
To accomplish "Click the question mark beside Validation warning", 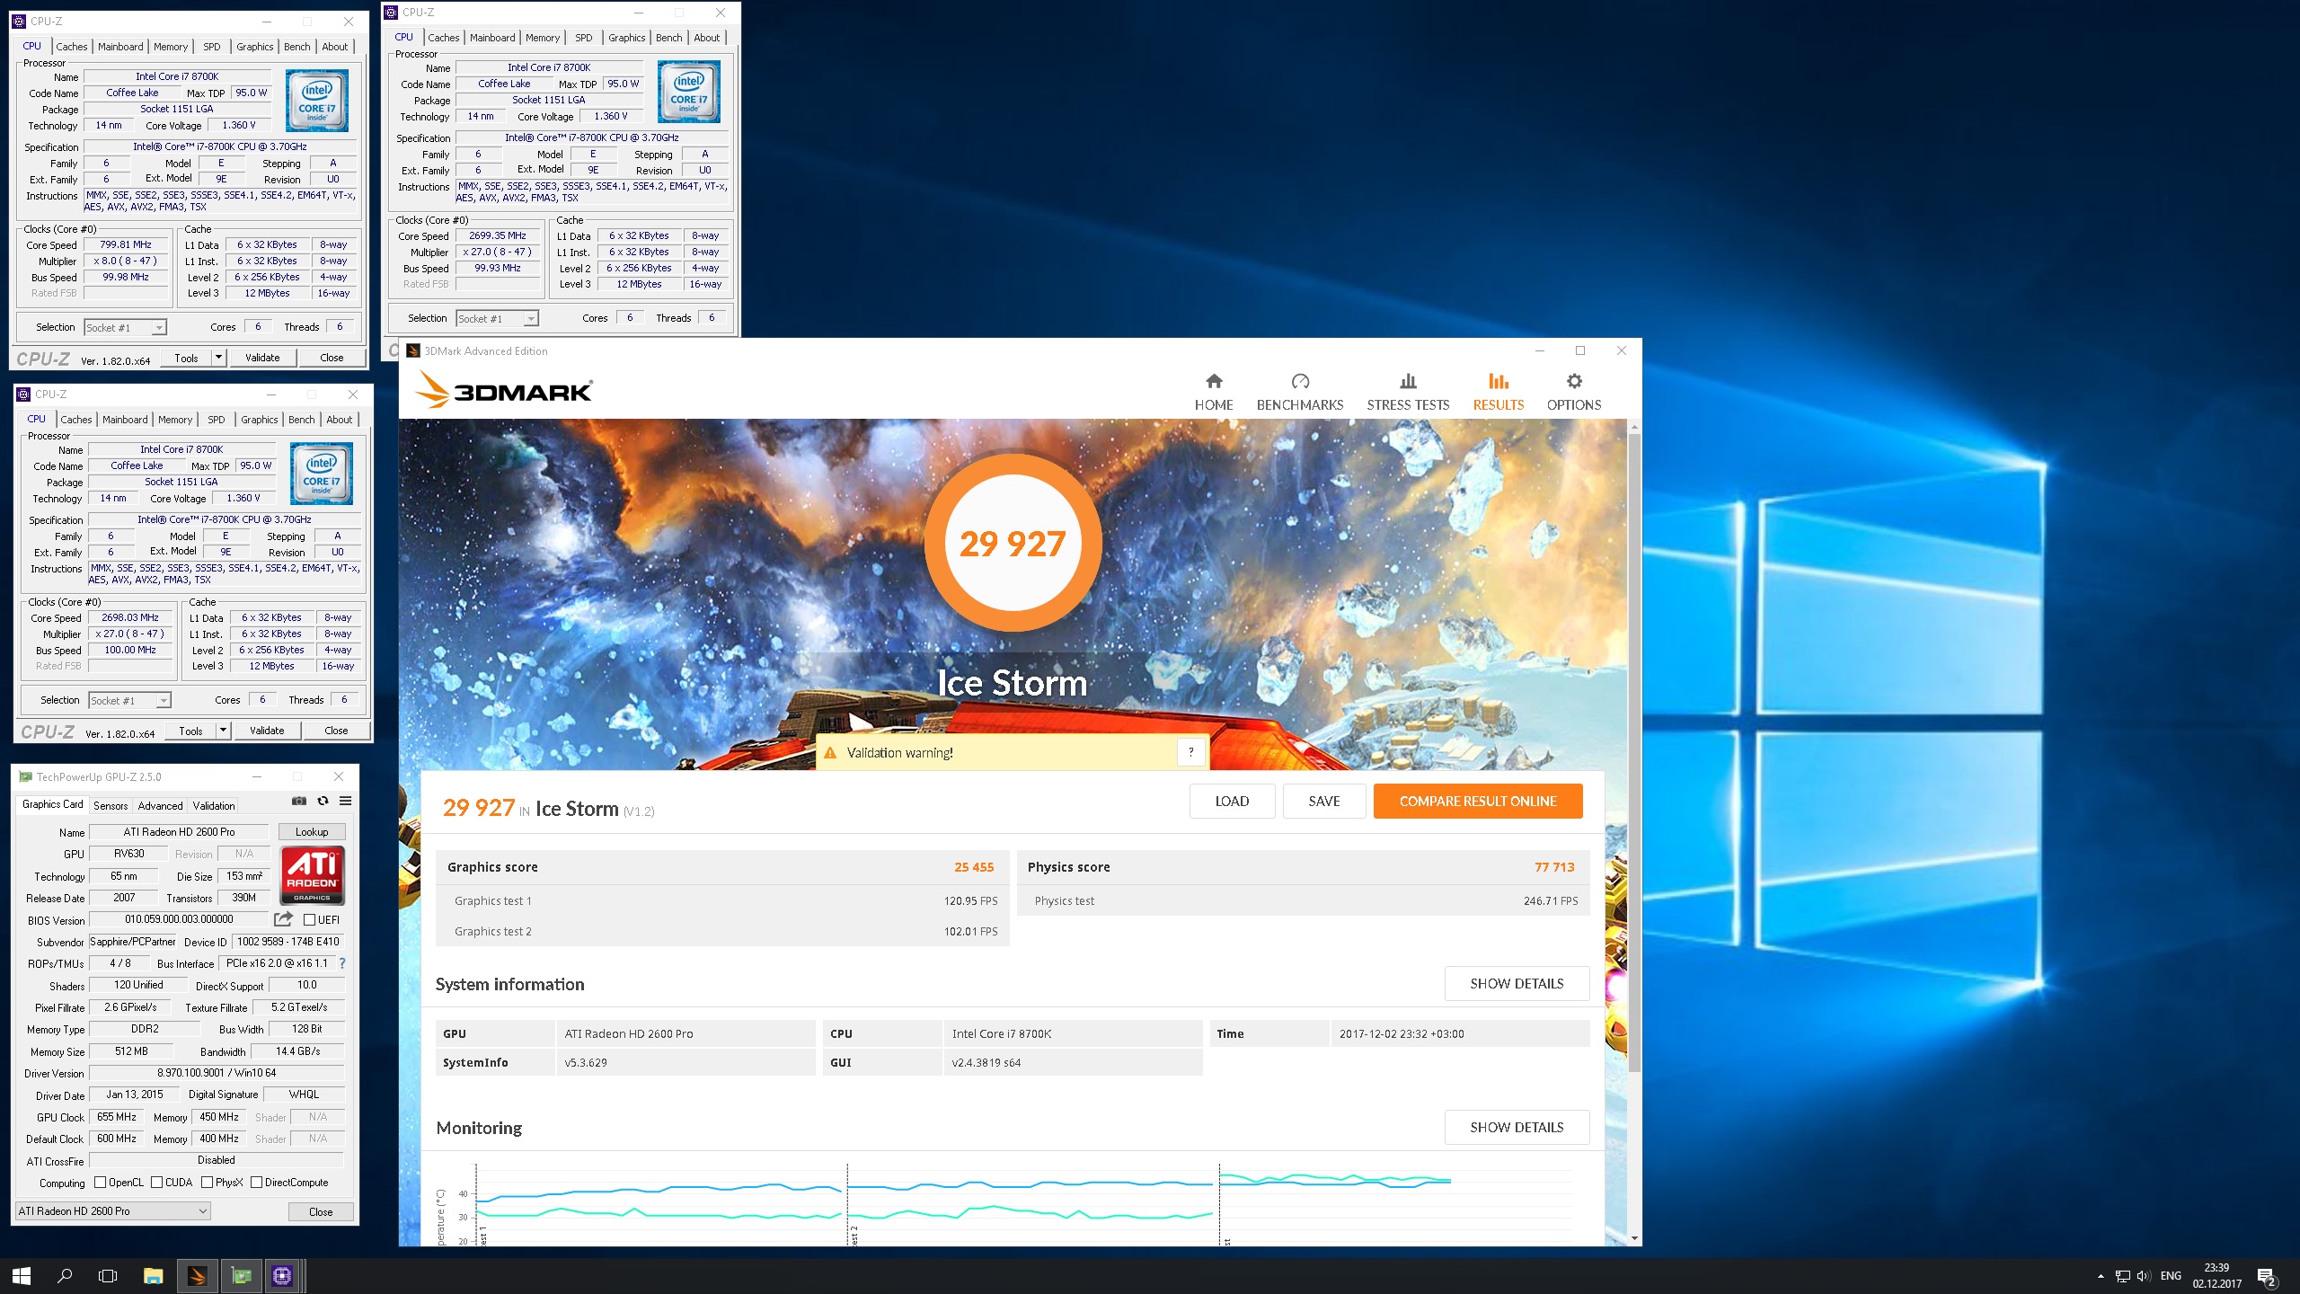I will tap(1190, 752).
